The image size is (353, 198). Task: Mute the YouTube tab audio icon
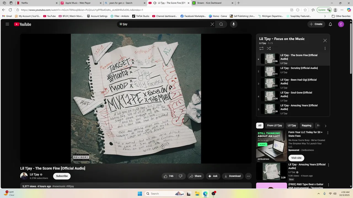[155, 3]
